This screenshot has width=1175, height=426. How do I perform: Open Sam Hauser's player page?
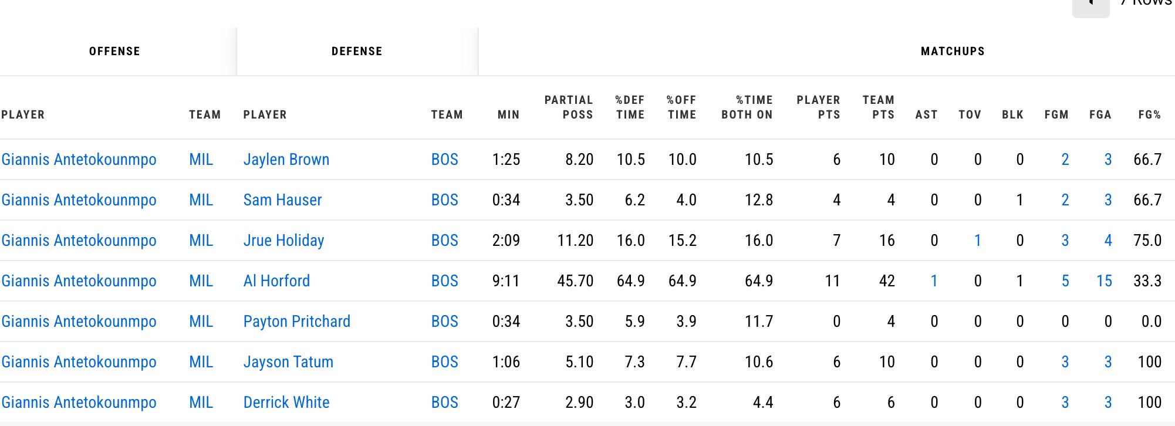[282, 200]
